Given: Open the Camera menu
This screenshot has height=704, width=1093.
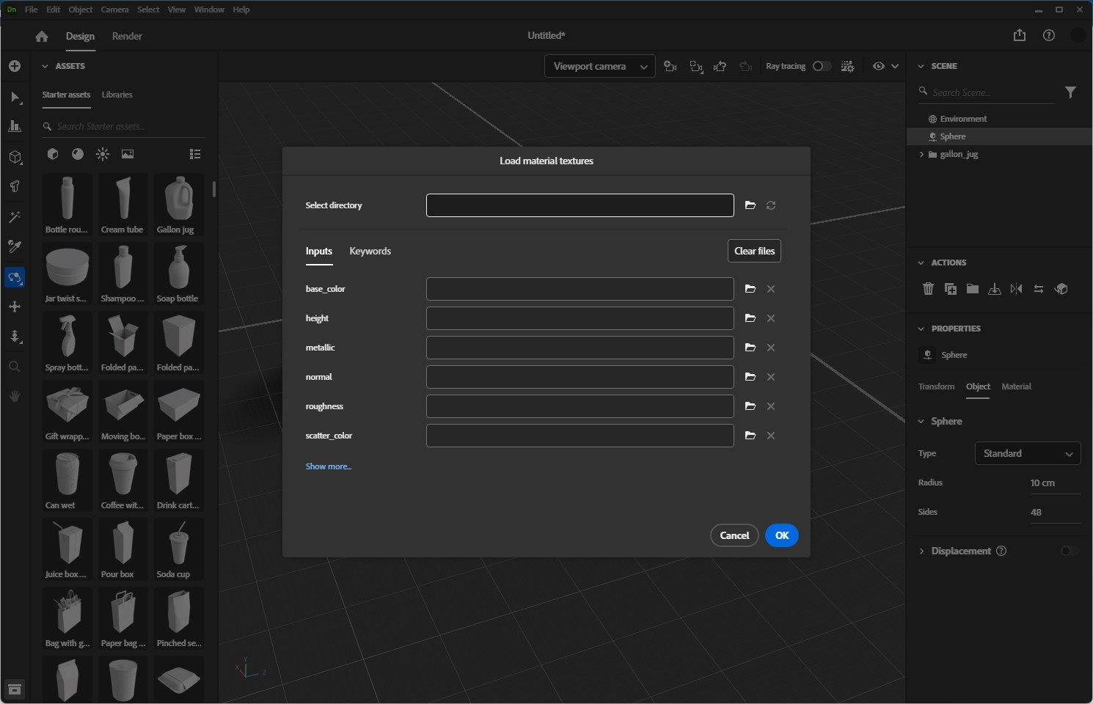Looking at the screenshot, I should coord(114,10).
